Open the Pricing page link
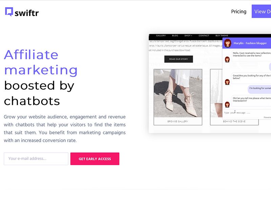Viewport: 271px width, 203px height. click(239, 12)
